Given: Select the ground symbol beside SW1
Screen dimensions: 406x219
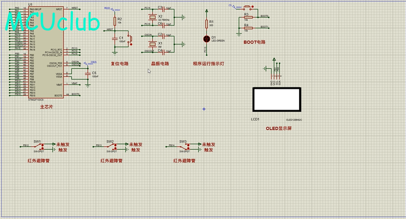Looking at the screenshot, I should click(54, 149).
